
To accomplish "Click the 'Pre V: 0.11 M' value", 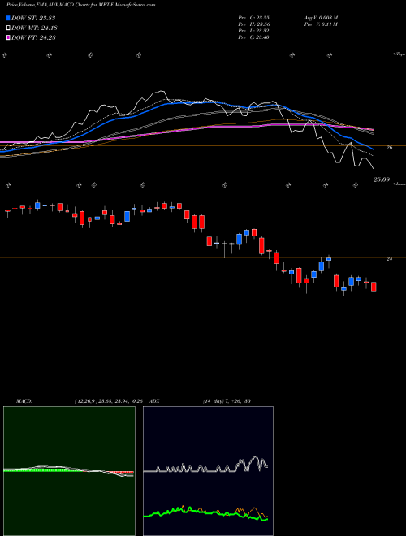I will (321, 24).
